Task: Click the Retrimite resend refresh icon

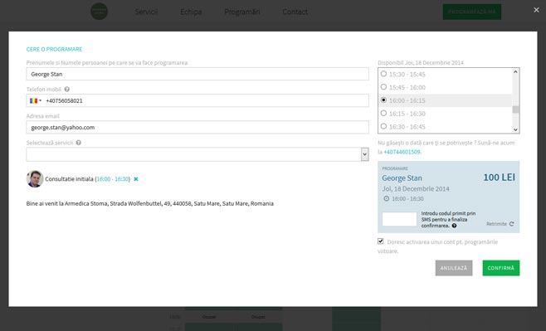Action: tap(511, 224)
